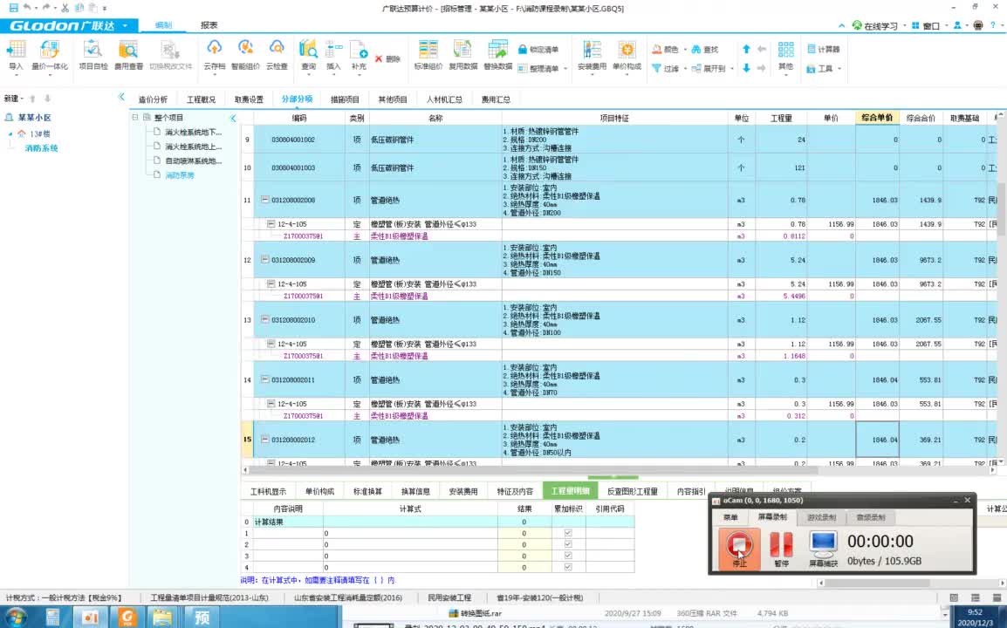The height and width of the screenshot is (628, 1007).
Task: Click the blue move-up arrow
Action: 745,49
